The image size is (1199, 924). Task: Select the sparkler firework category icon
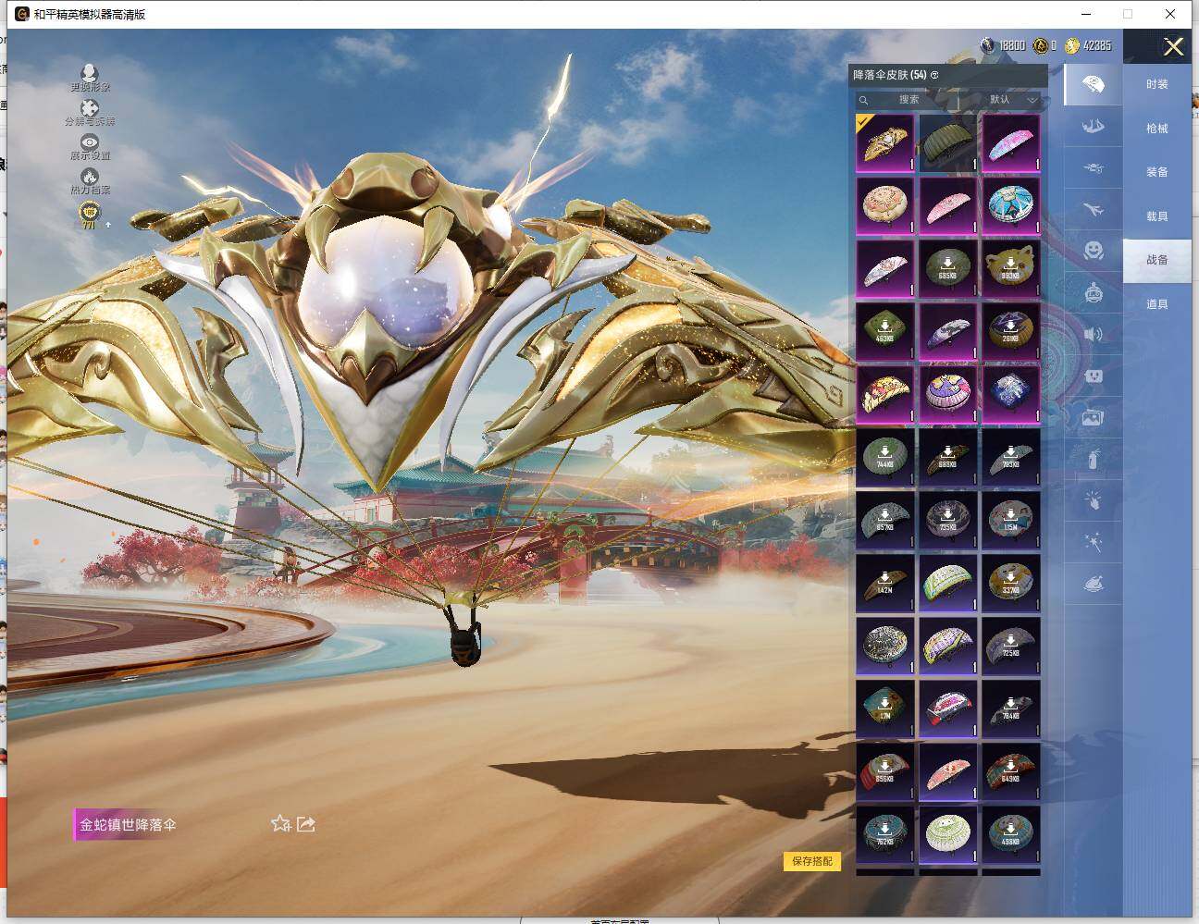tap(1093, 542)
